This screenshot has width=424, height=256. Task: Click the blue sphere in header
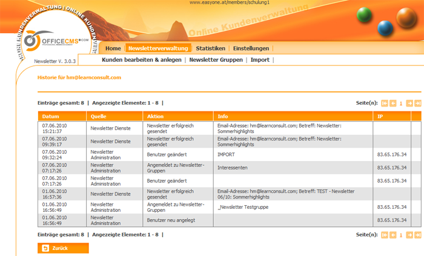coord(385,28)
